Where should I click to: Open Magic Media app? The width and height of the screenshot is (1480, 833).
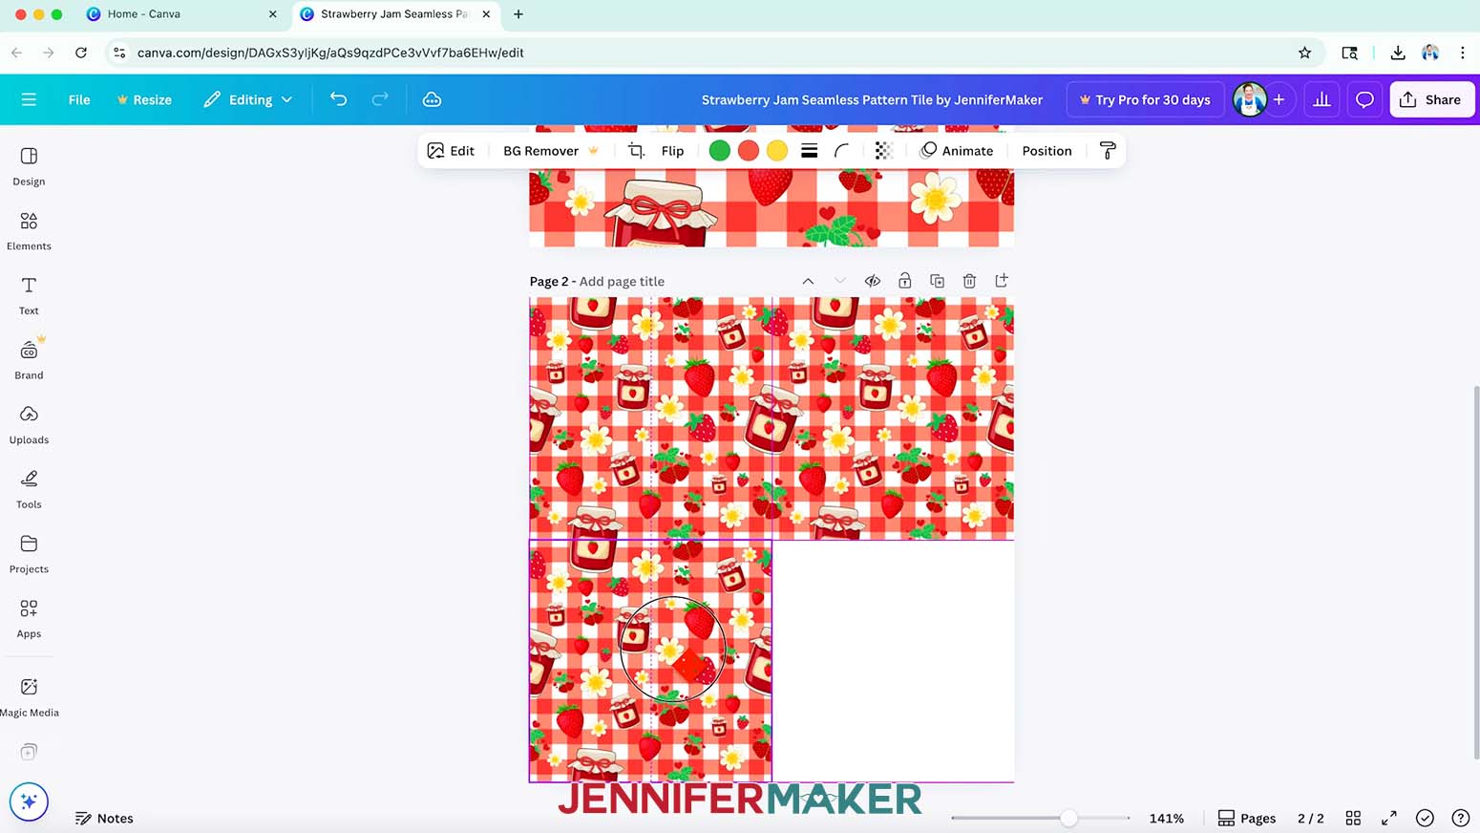[29, 697]
